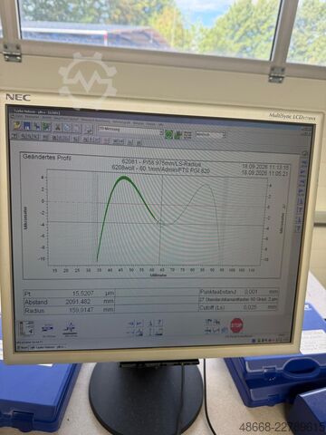Click the leveling crosshair icon in bottom bar

point(70,329)
